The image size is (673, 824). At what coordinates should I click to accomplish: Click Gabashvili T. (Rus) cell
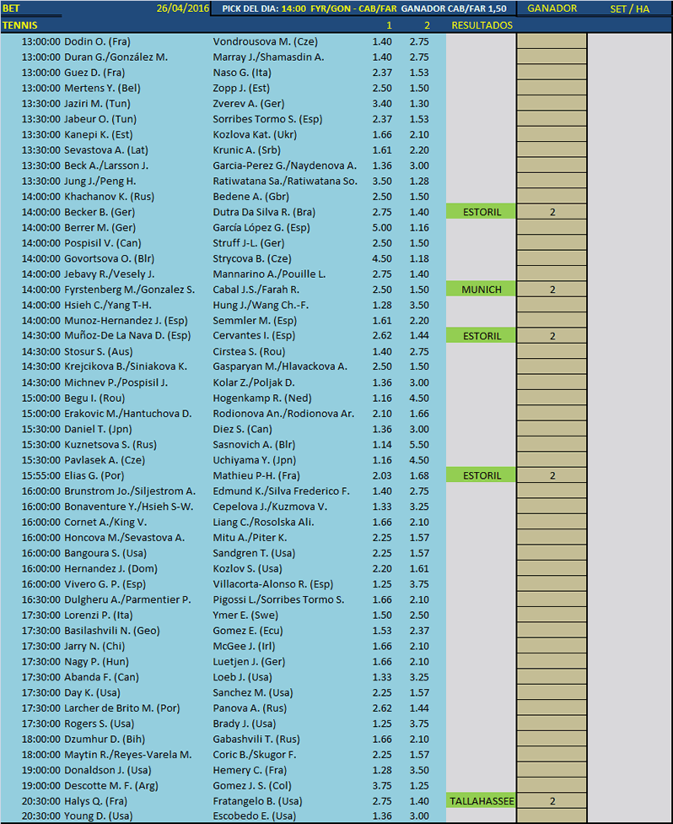[x=256, y=739]
